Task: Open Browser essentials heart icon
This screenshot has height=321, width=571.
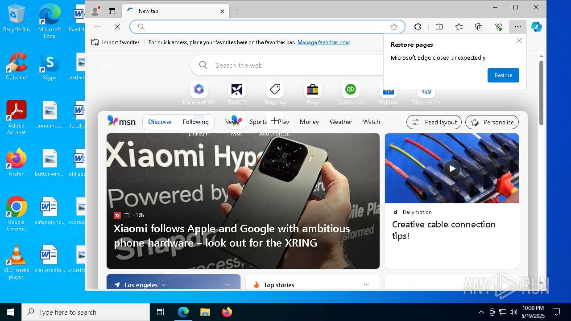Action: (x=499, y=27)
